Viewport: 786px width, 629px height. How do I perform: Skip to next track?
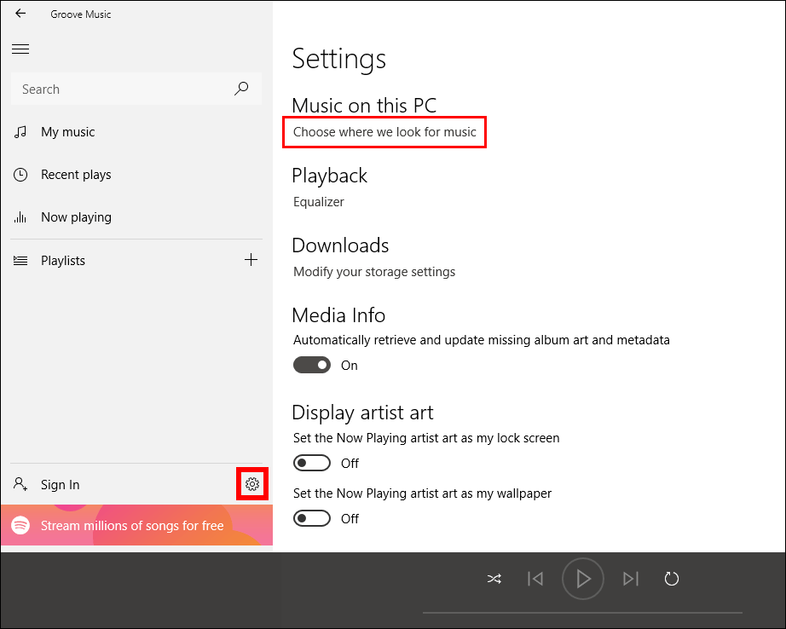click(631, 579)
